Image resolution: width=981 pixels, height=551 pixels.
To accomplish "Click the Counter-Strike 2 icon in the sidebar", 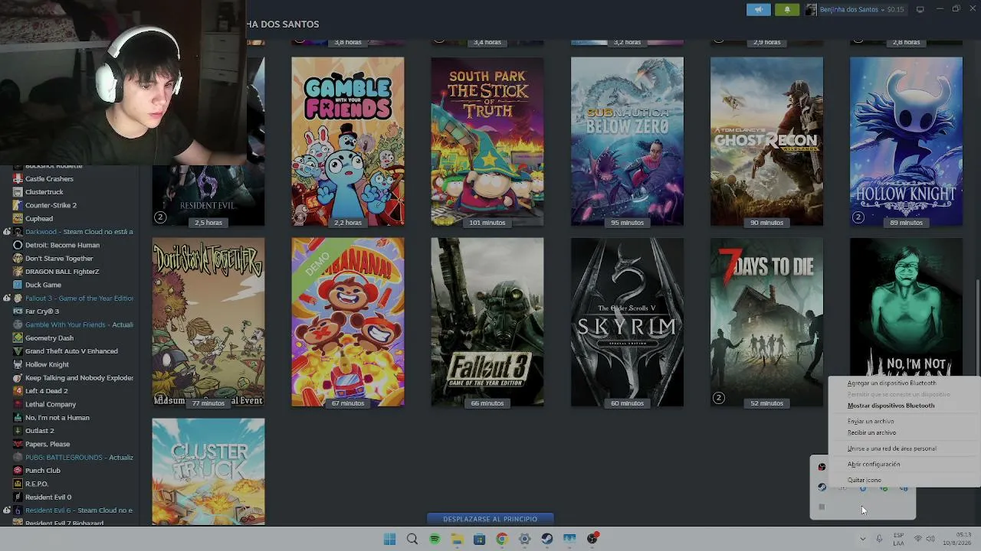I will (x=18, y=205).
